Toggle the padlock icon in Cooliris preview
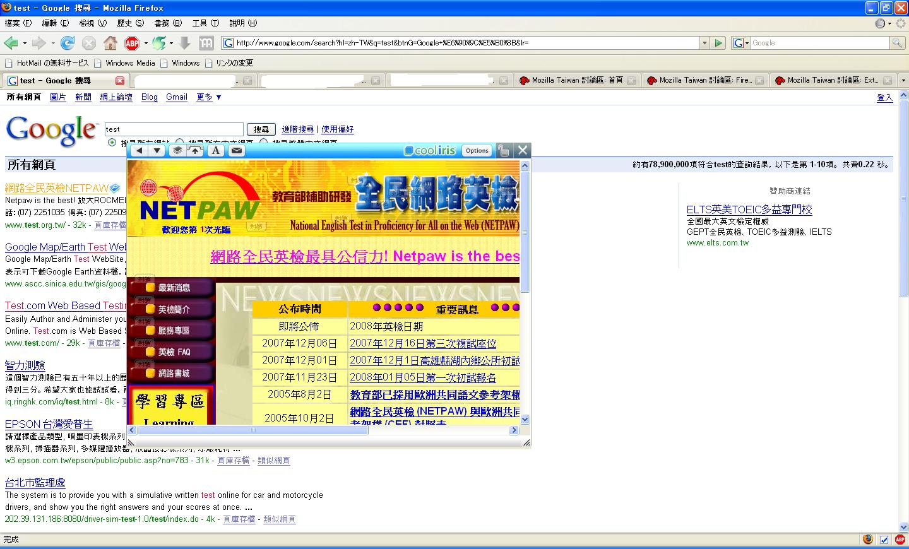The image size is (909, 549). tap(503, 150)
